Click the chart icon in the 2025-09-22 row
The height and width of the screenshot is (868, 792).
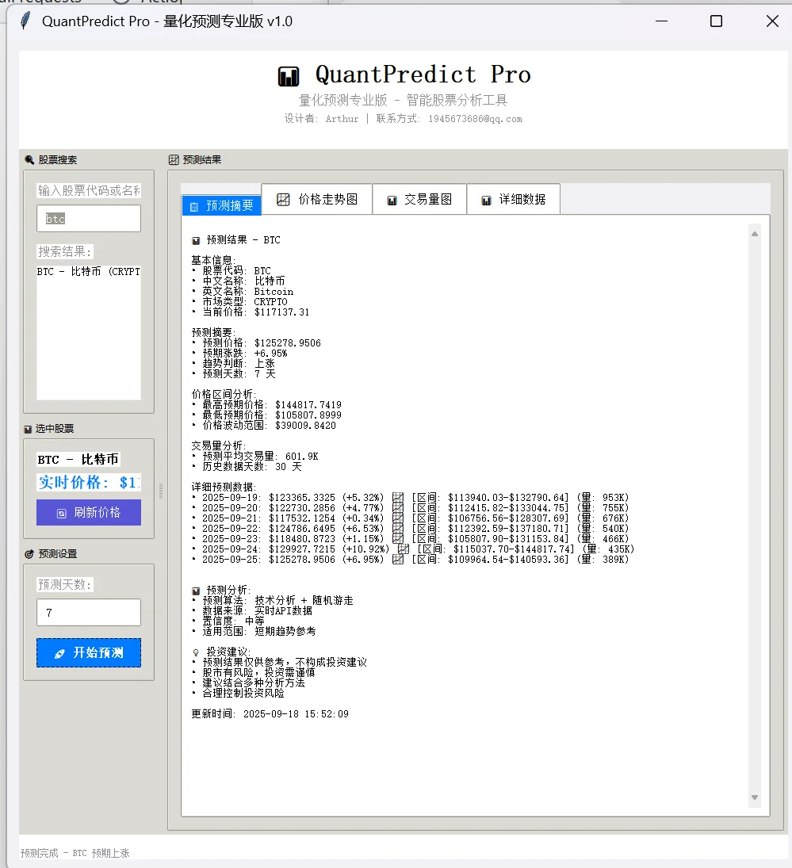(398, 529)
